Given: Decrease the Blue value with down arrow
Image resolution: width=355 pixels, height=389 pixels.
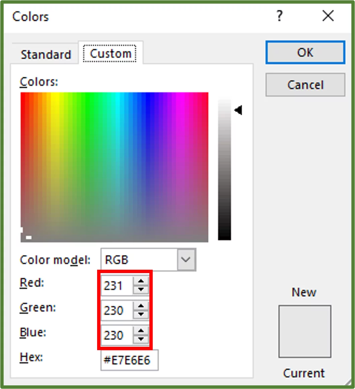Looking at the screenshot, I should click(x=141, y=339).
